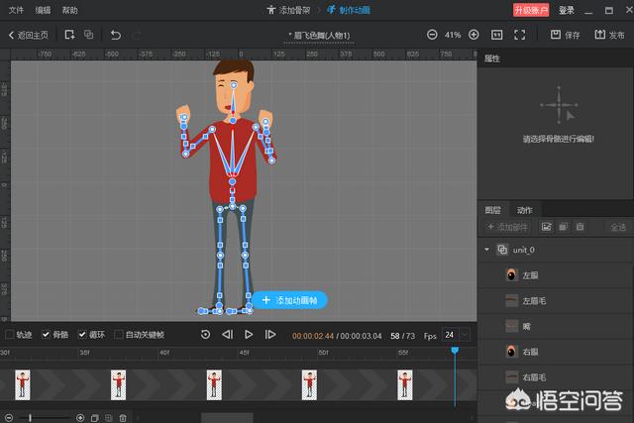Screen dimensions: 634x423
Task: Zoom out the canvas with the minus icon
Action: tap(432, 35)
